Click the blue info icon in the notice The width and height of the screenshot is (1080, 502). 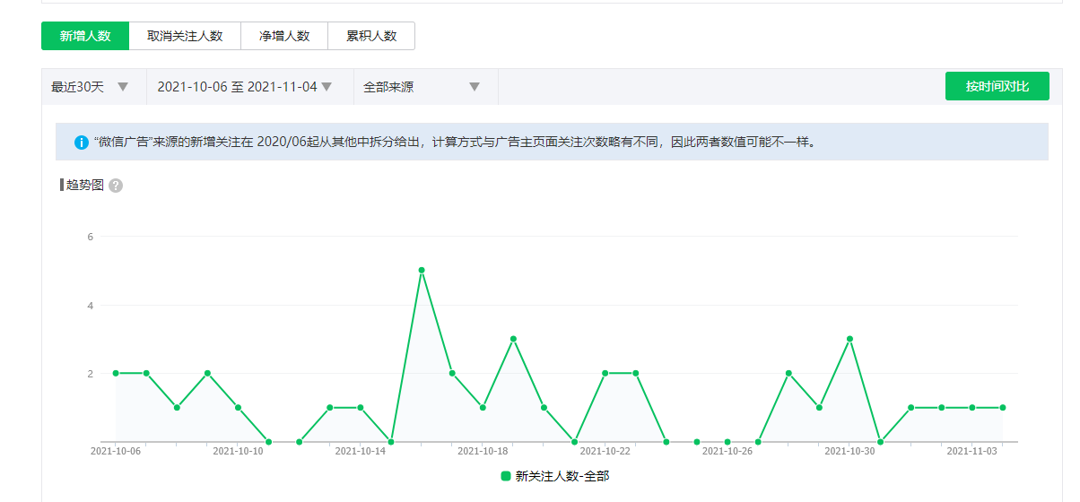pyautogui.click(x=82, y=143)
